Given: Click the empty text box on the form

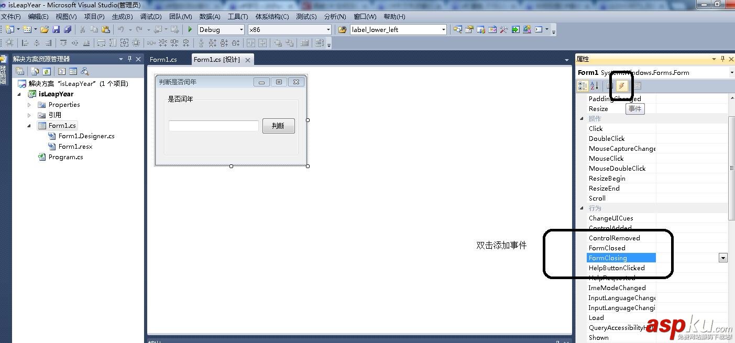Looking at the screenshot, I should click(x=213, y=126).
